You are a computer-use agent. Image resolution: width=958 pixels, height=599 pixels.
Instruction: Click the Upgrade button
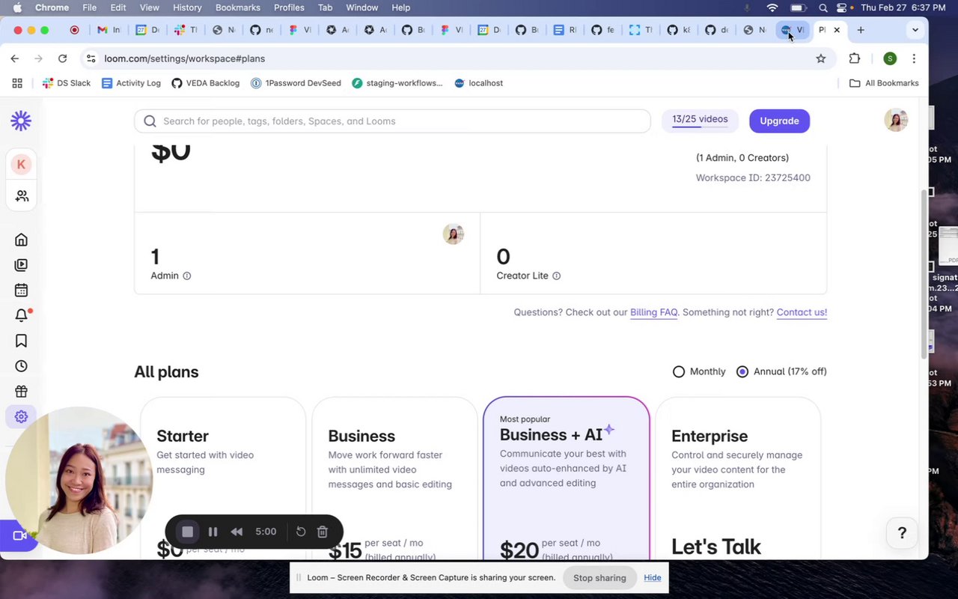point(779,121)
